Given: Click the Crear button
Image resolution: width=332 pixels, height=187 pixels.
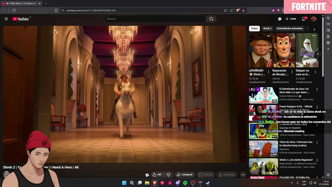Looking at the screenshot, I should [x=290, y=19].
